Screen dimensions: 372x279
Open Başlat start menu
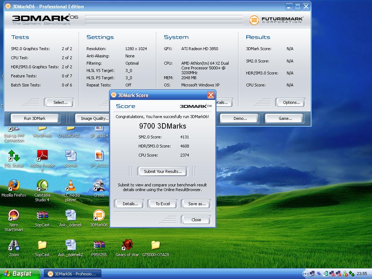[20, 274]
